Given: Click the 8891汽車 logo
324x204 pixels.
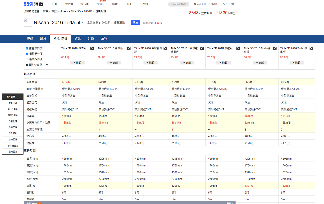Looking at the screenshot, I should (33, 4).
